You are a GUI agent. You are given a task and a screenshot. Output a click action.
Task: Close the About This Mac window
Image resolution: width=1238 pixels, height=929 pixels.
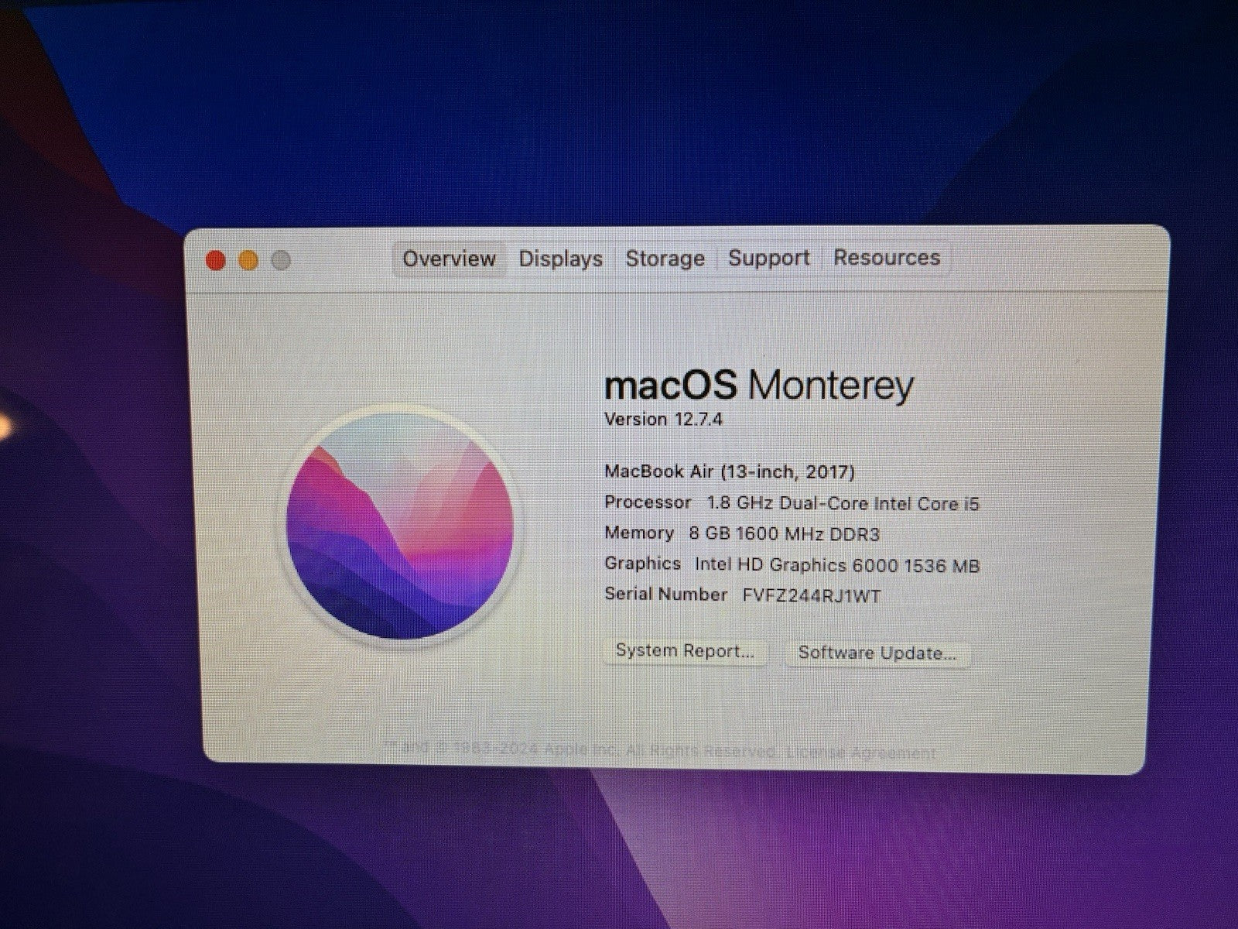(x=216, y=260)
